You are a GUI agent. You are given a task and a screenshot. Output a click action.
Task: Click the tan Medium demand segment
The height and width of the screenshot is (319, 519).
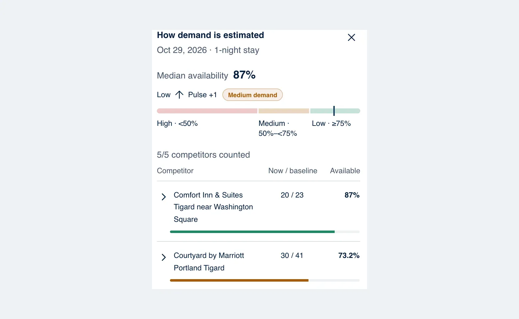pyautogui.click(x=284, y=111)
